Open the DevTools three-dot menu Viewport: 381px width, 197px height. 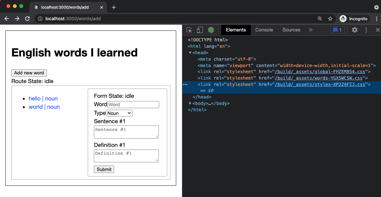(366, 30)
